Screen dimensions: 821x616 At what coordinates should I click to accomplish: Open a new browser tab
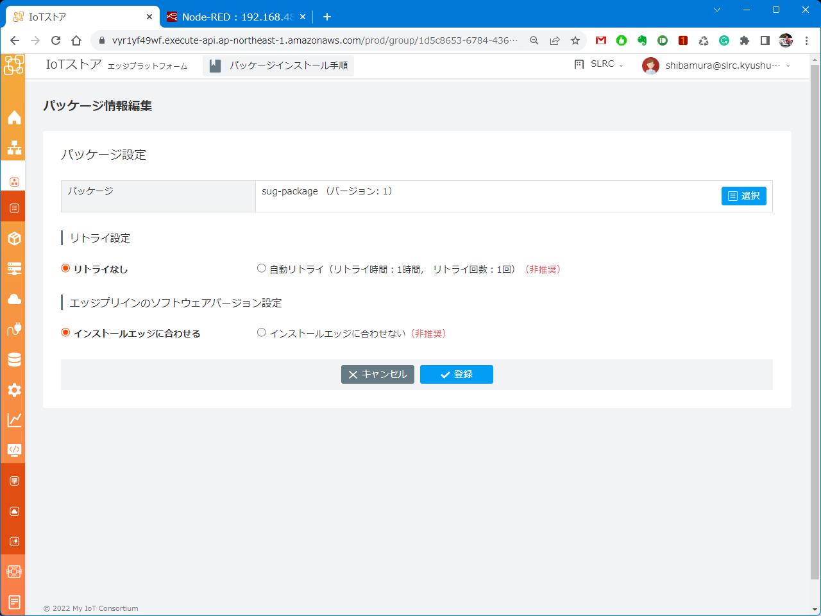(x=327, y=17)
